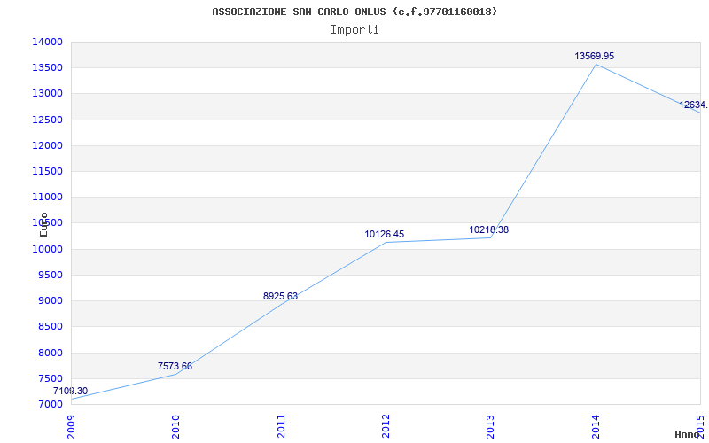The height and width of the screenshot is (443, 709).
Task: Click the 7500 y-axis value
Action: 50,378
